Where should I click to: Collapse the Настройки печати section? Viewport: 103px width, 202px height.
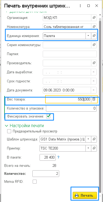(x=6, y=126)
